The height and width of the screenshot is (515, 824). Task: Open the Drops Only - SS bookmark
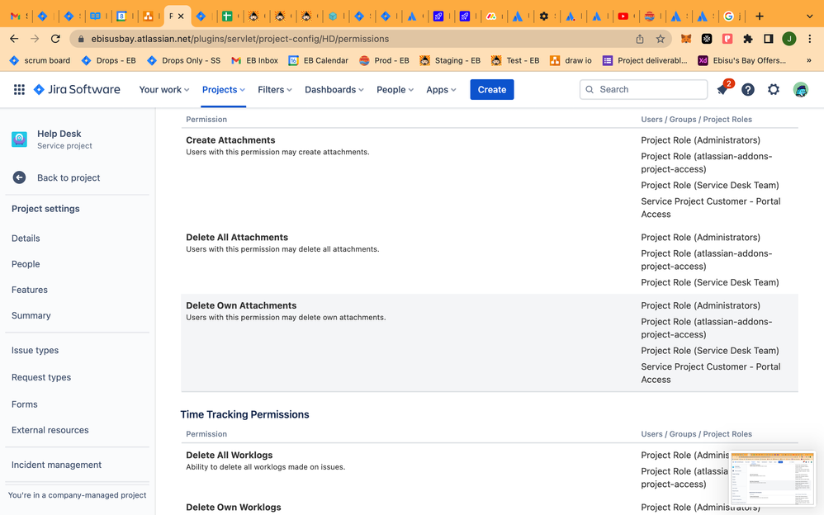pyautogui.click(x=184, y=60)
